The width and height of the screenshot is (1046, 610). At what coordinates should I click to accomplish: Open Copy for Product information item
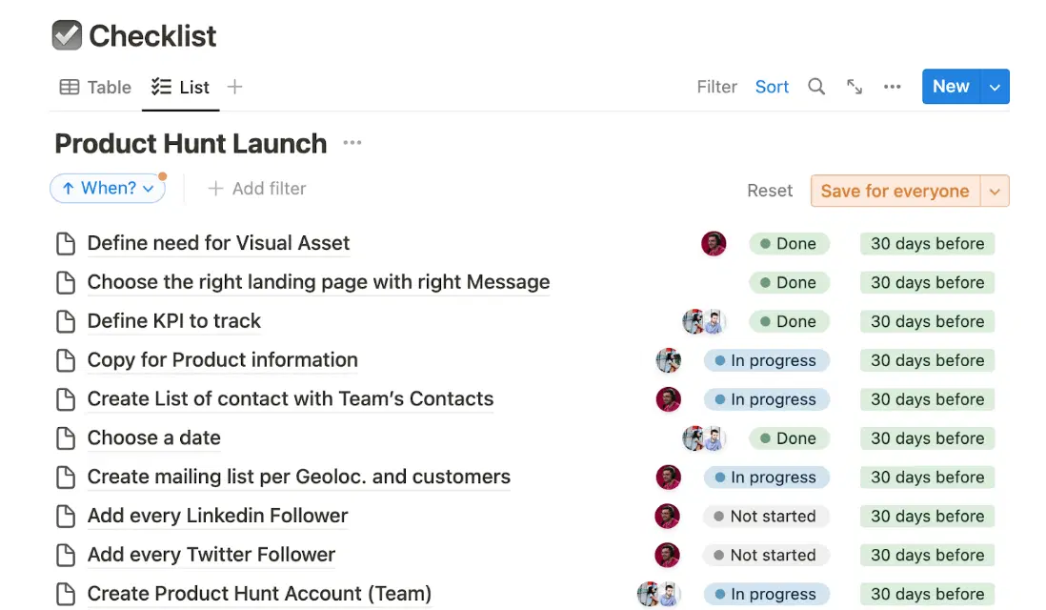[x=222, y=360]
